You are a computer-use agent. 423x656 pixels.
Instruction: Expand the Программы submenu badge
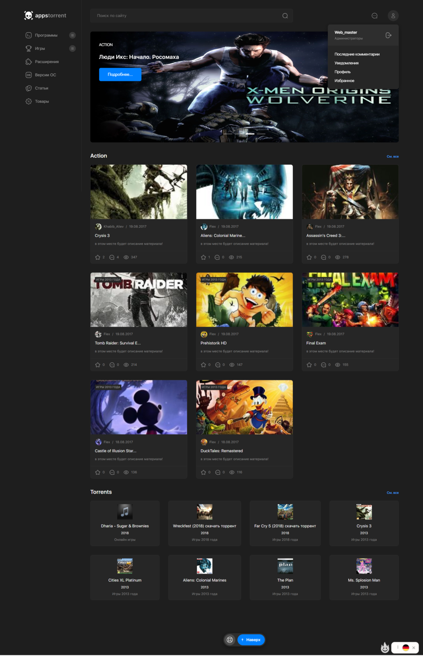[x=73, y=35]
